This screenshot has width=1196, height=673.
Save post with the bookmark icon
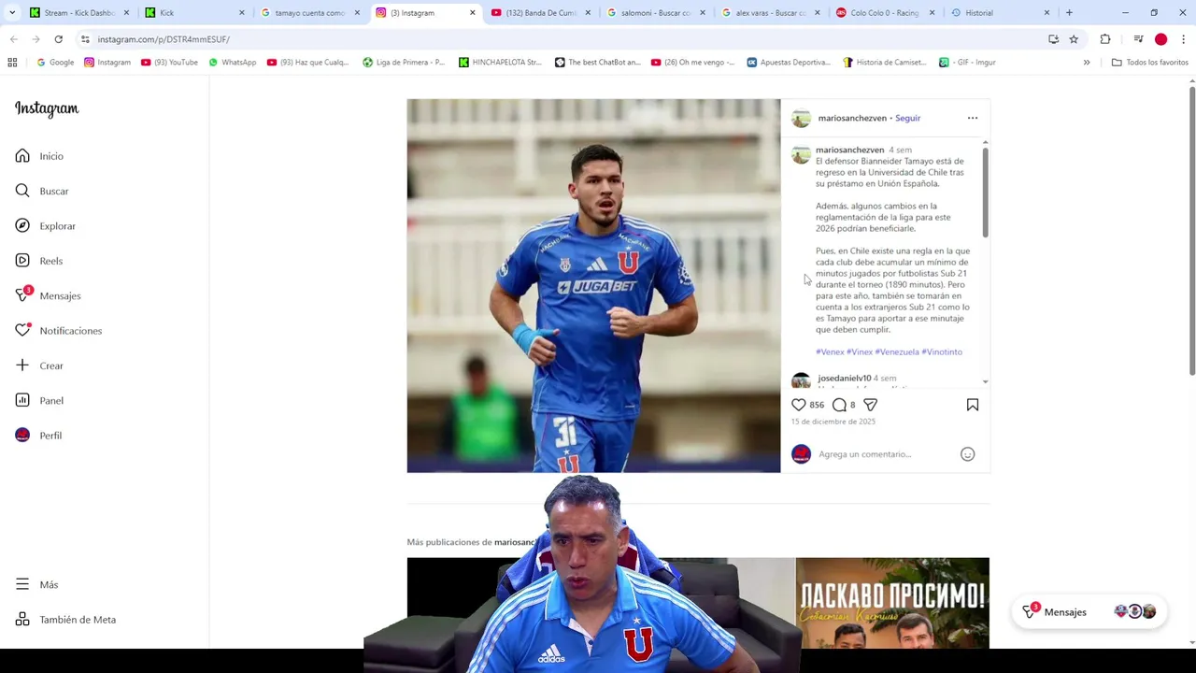[973, 405]
